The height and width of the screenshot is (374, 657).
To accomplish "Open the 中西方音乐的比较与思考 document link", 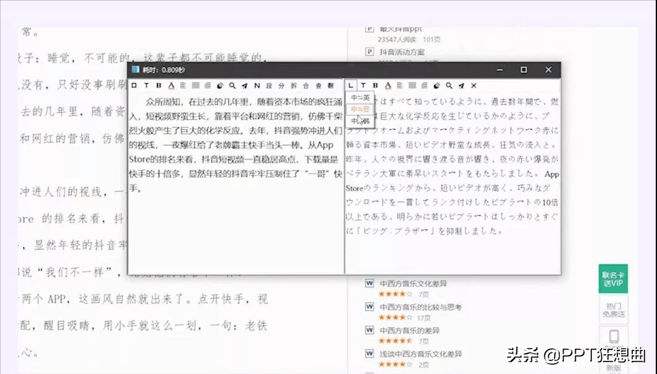I will click(x=420, y=307).
